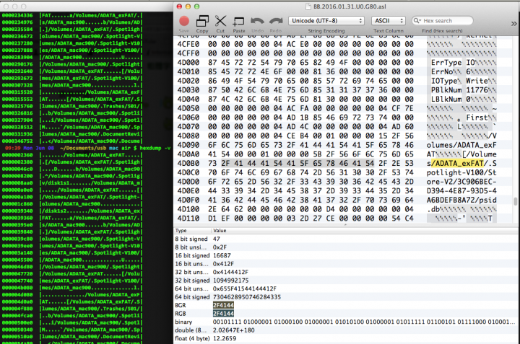
Task: Expand the toolbar overflow chevron
Action: 513,24
